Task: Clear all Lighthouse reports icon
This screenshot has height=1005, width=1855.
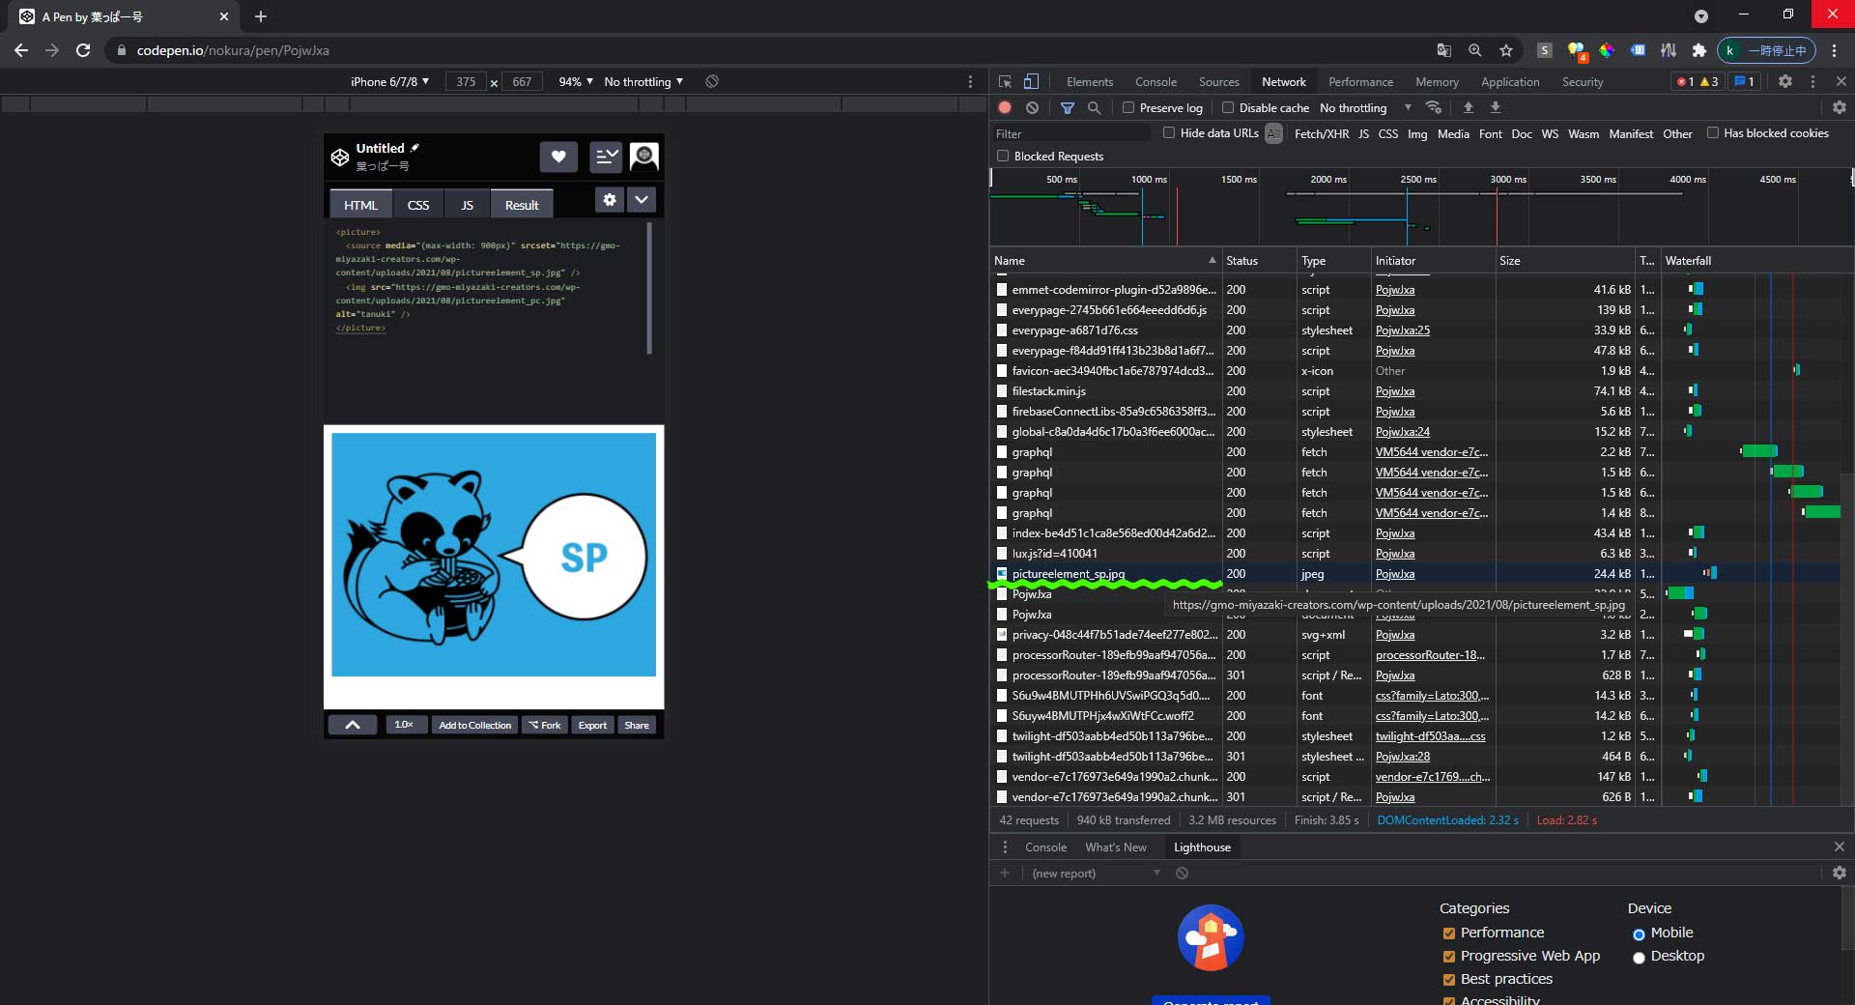Action: pos(1182,874)
